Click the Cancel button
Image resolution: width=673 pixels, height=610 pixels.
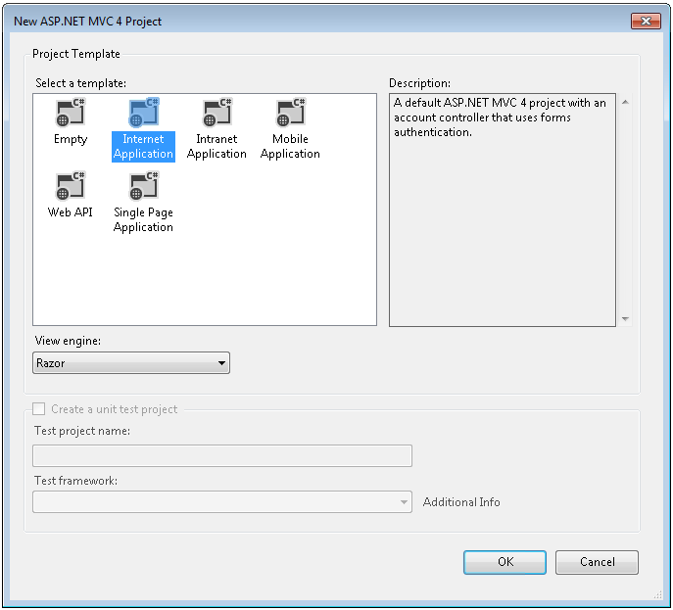click(597, 562)
